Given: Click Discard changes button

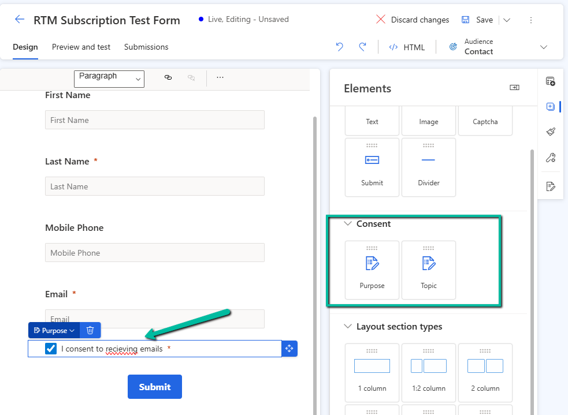Looking at the screenshot, I should 413,20.
